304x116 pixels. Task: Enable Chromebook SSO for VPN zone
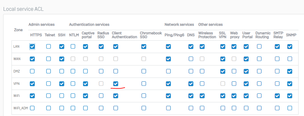click(x=144, y=84)
